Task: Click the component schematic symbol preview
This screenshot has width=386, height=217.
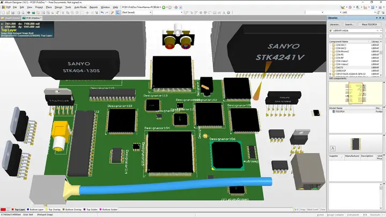Action: pos(355,93)
